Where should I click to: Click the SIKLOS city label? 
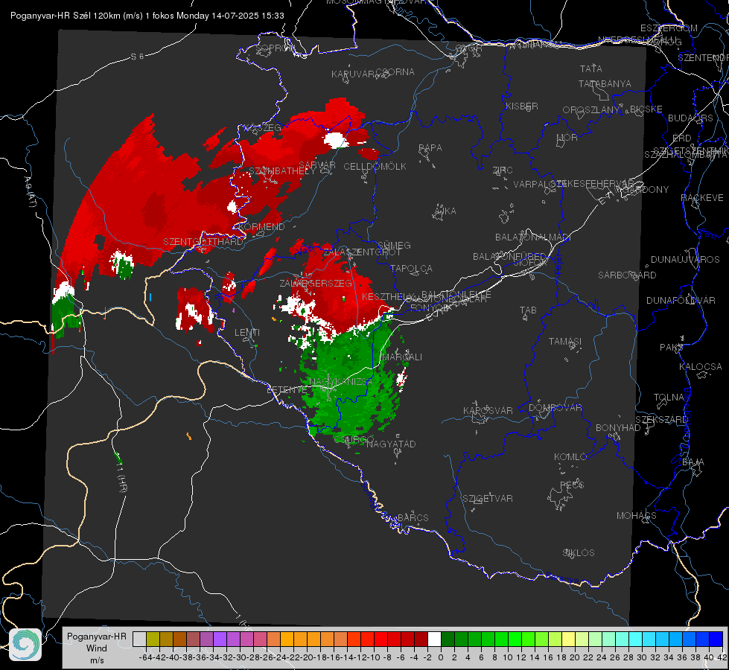coord(579,553)
